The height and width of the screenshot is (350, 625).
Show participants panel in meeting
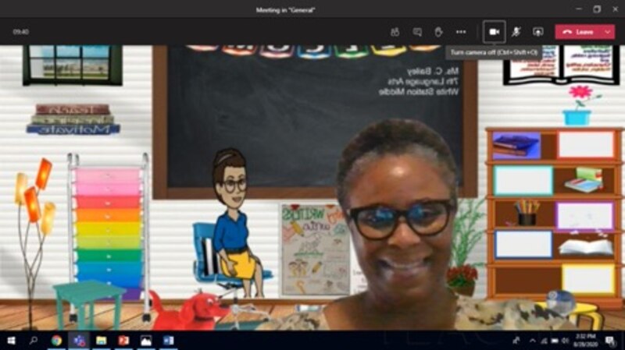coord(395,32)
